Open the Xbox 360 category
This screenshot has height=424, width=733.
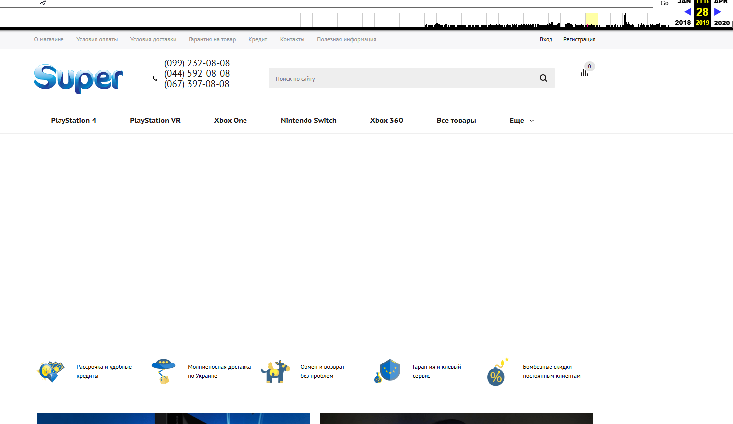387,121
